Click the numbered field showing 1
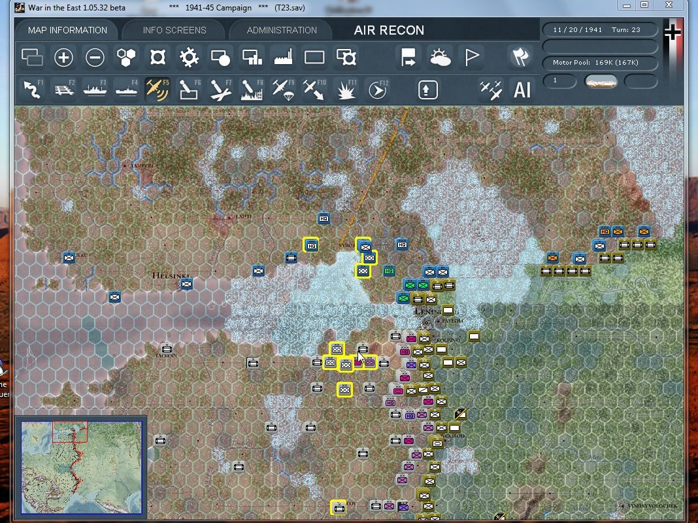This screenshot has width=698, height=523. point(559,80)
